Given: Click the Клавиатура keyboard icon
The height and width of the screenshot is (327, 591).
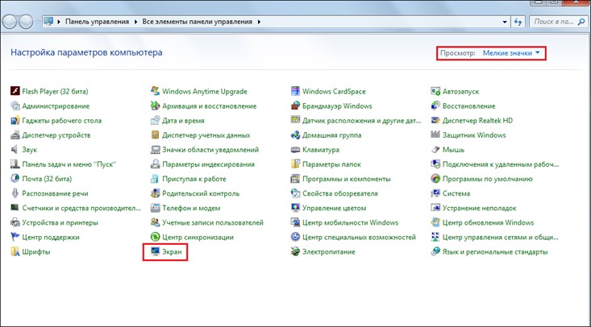Looking at the screenshot, I should (x=295, y=150).
